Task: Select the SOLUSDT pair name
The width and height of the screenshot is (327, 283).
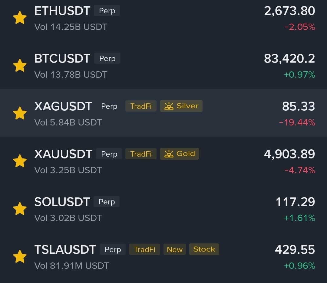Action: click(62, 202)
